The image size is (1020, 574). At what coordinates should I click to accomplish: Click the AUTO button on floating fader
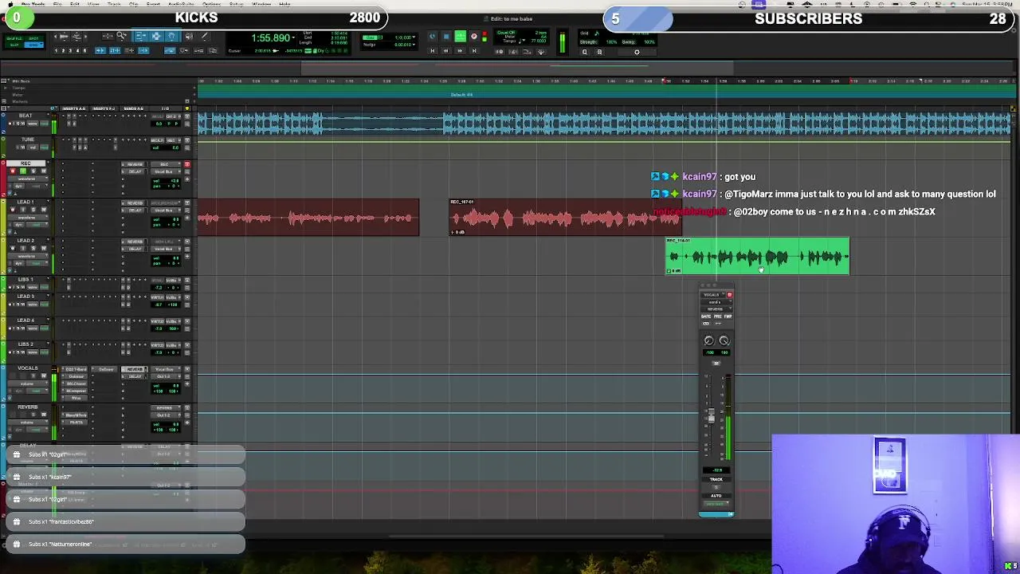click(716, 495)
